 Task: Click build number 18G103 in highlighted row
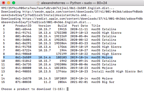[61, 57]
